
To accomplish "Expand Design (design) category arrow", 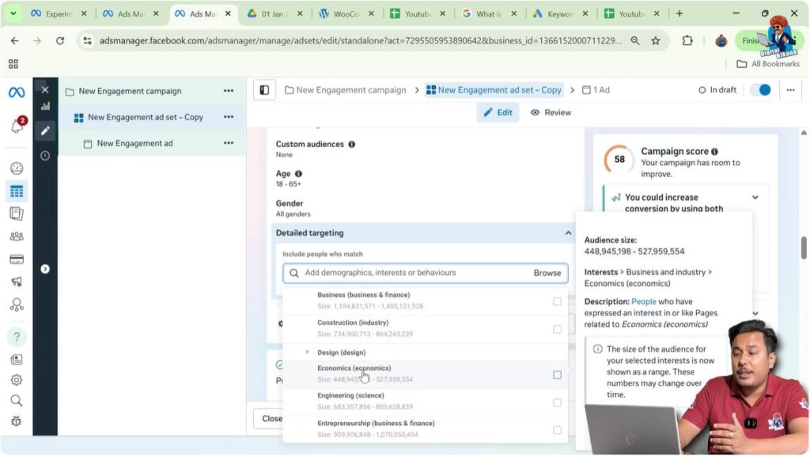I will [308, 352].
